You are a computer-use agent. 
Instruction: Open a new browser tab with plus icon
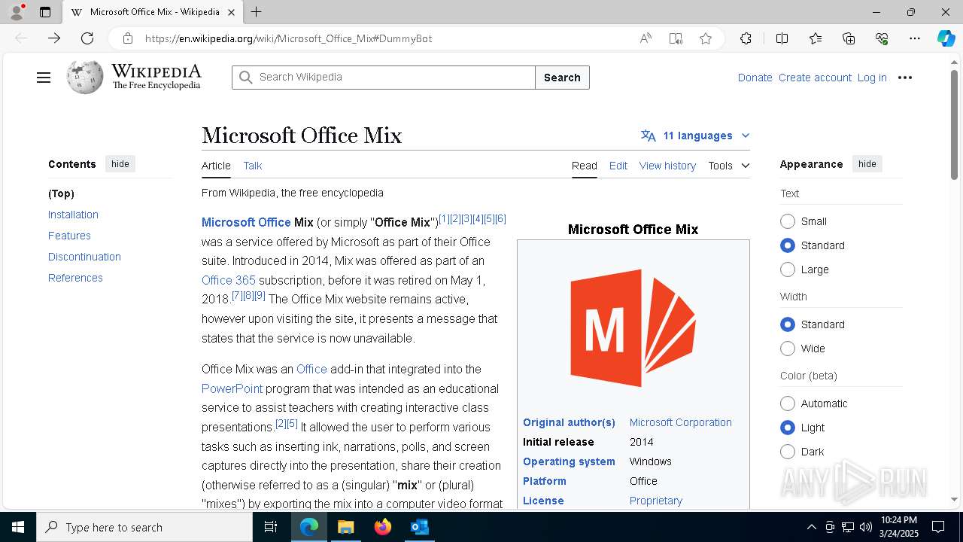[257, 12]
